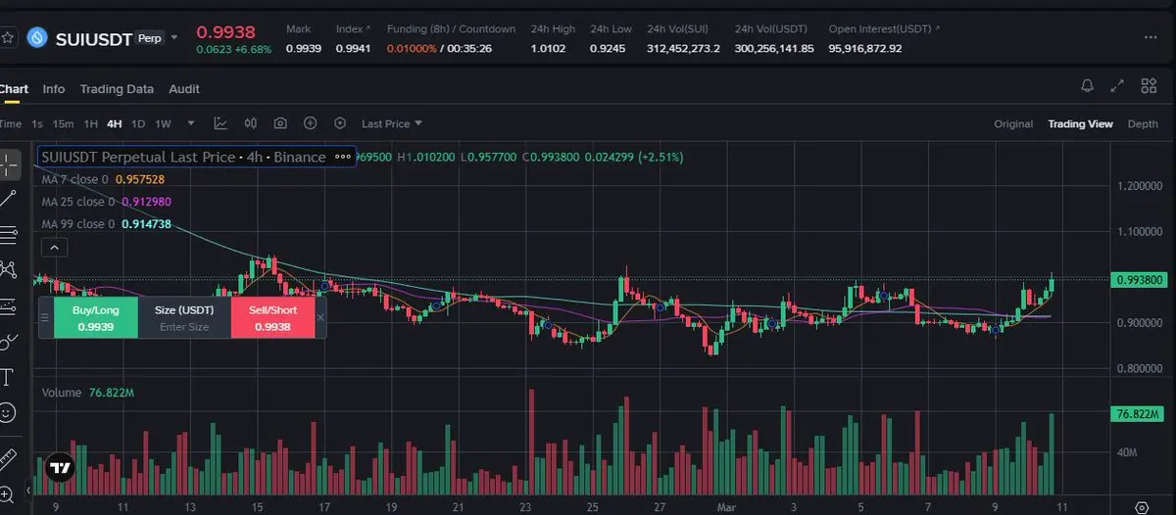The image size is (1176, 515).
Task: Click the 0.993800 current price label
Action: point(1138,279)
